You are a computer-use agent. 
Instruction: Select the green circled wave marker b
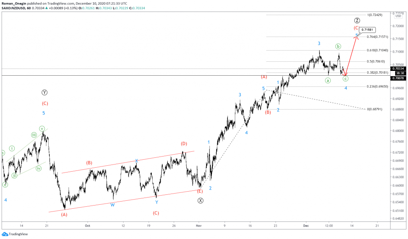pos(338,47)
